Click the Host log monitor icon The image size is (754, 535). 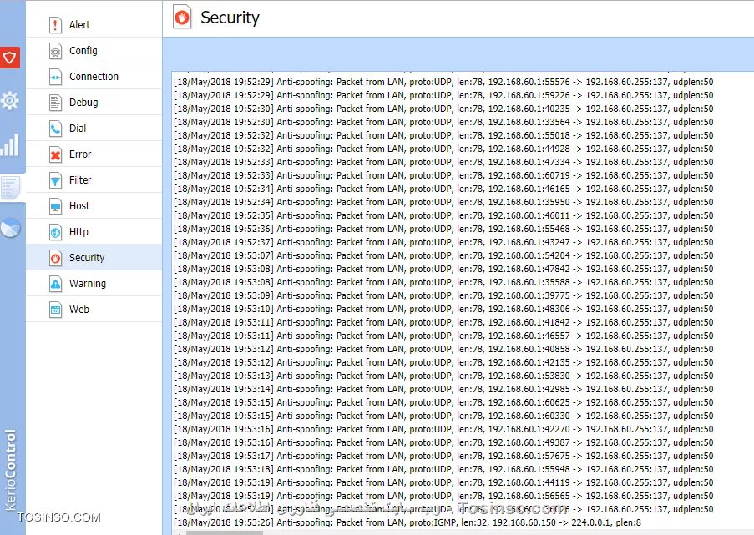(x=55, y=206)
